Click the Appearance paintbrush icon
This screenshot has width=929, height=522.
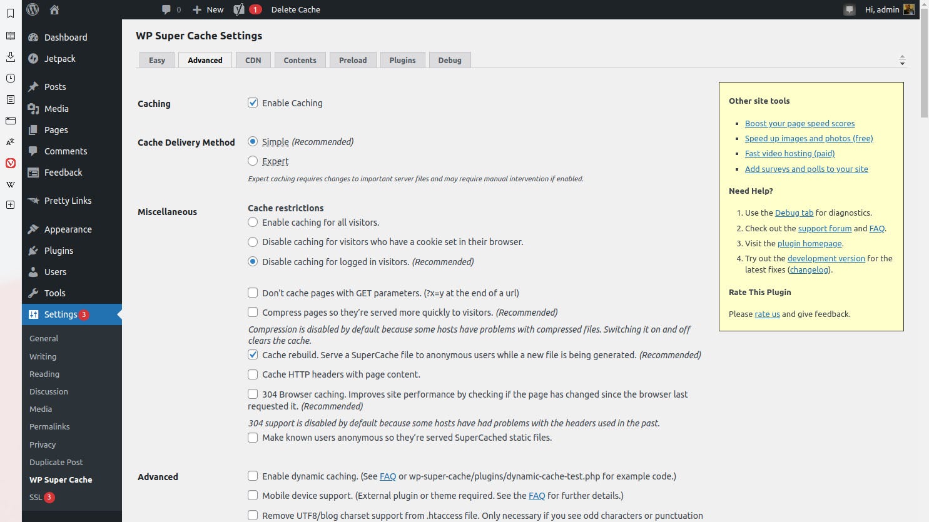click(x=33, y=229)
